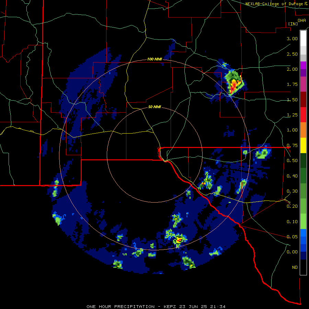This screenshot has height=309, width=309.
Task: Click the 'OHA' product label
Action: tap(302, 21)
